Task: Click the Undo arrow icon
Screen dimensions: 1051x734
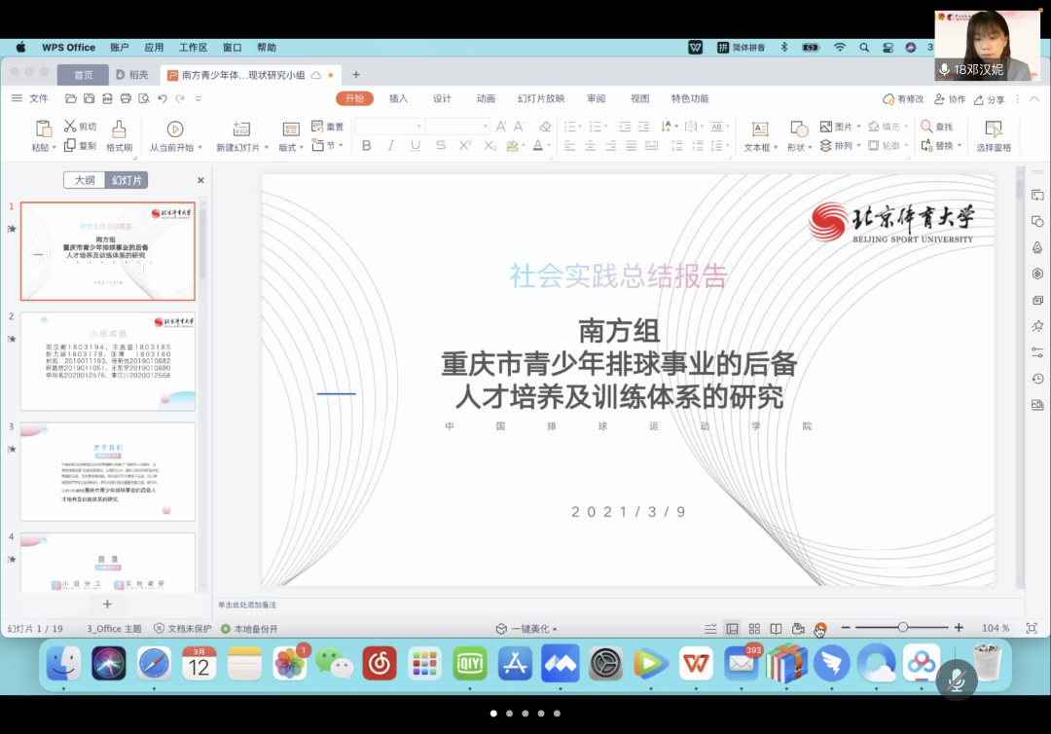Action: pyautogui.click(x=163, y=98)
